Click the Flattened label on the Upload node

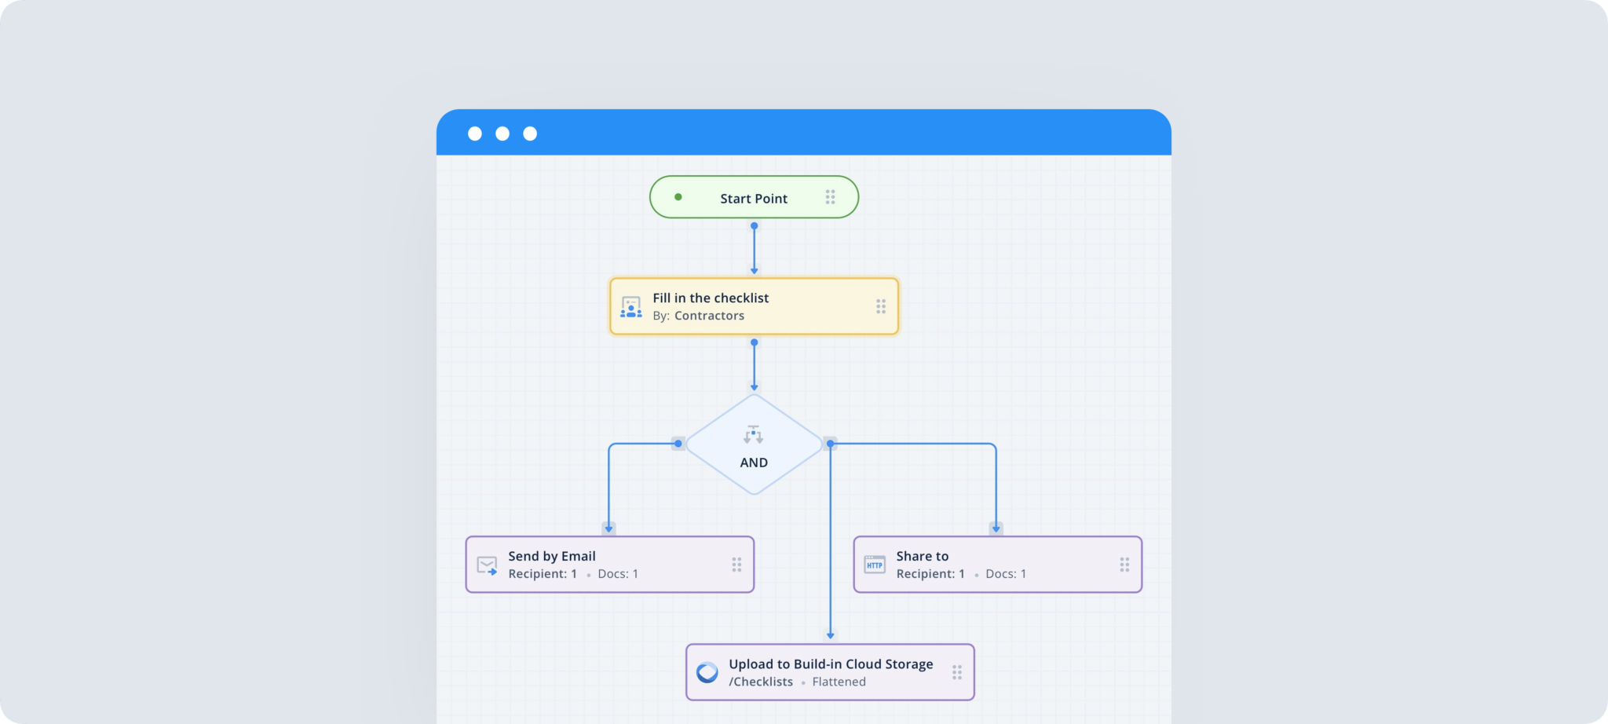[x=839, y=682]
